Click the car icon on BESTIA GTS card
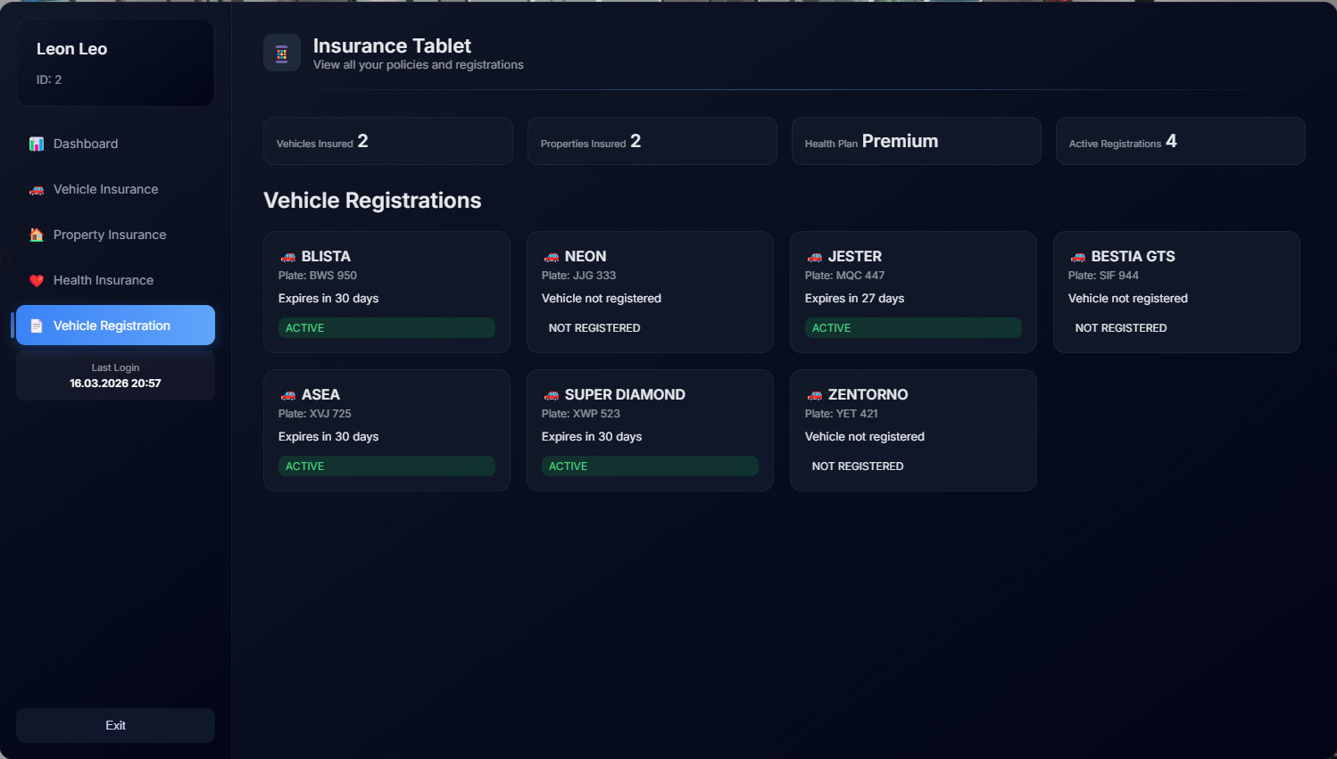 [1078, 257]
